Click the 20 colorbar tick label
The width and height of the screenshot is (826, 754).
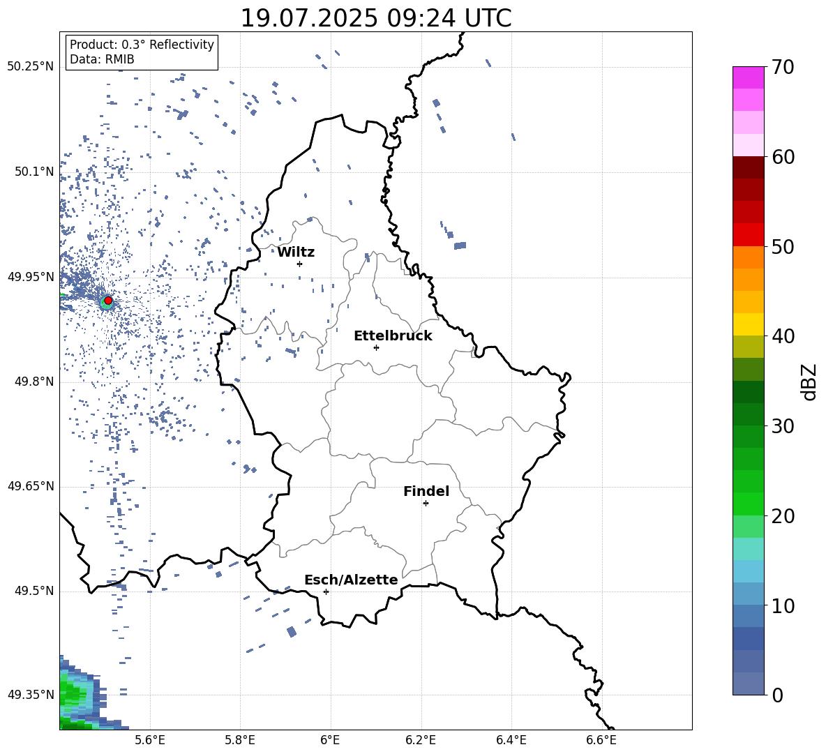(x=783, y=516)
